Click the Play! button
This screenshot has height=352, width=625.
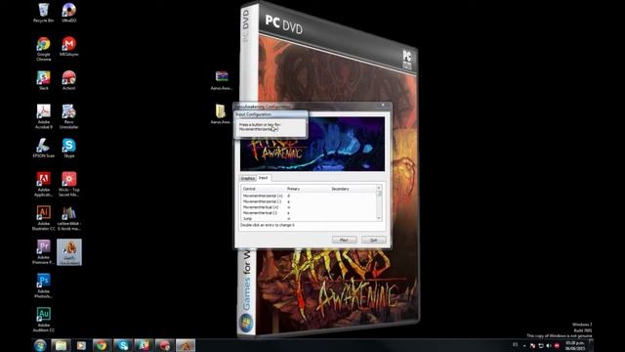(344, 240)
